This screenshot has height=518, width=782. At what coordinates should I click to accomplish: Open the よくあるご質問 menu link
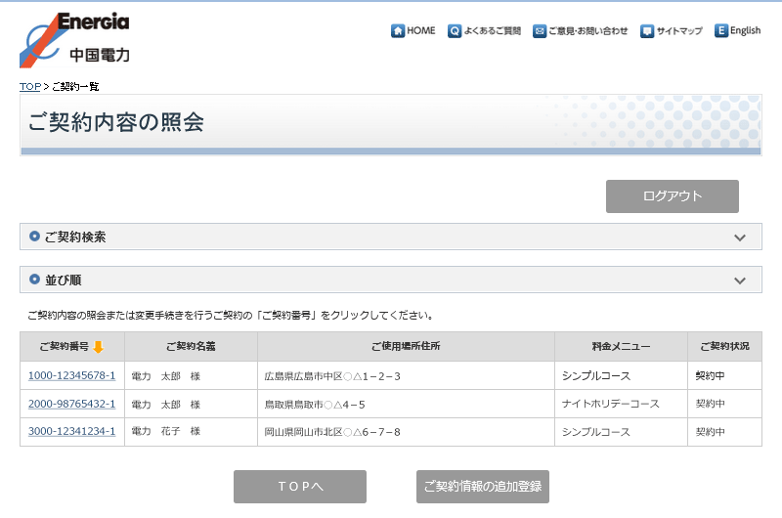pos(493,31)
